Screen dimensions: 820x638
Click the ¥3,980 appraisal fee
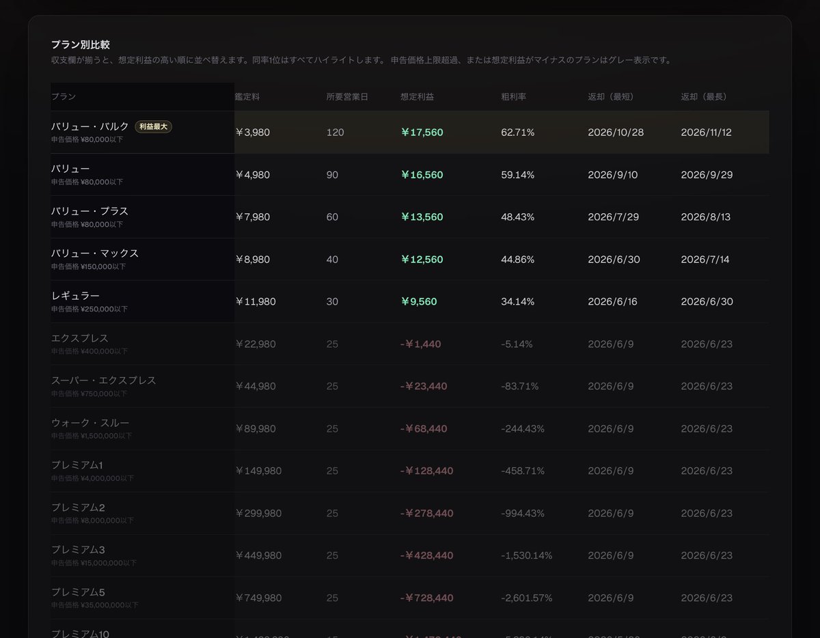[x=252, y=133]
